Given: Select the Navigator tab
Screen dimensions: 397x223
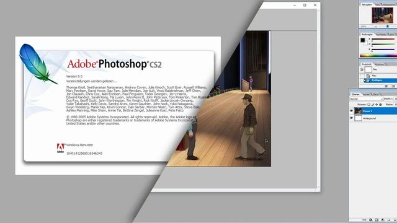Looking at the screenshot, I should [367, 4].
